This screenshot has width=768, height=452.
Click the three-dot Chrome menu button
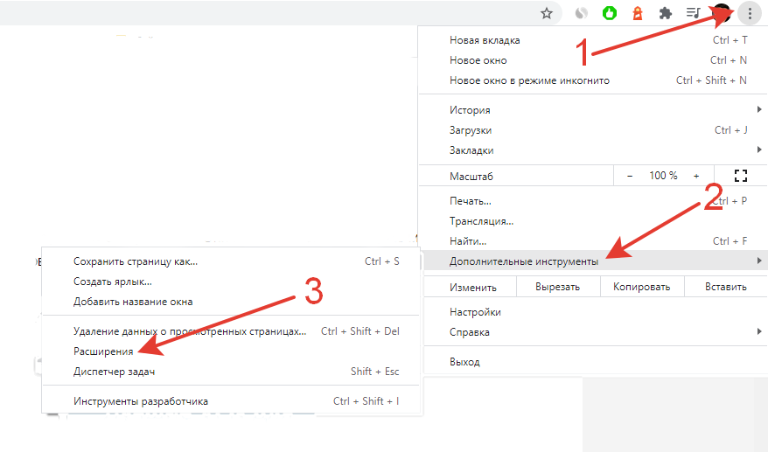pyautogui.click(x=750, y=13)
